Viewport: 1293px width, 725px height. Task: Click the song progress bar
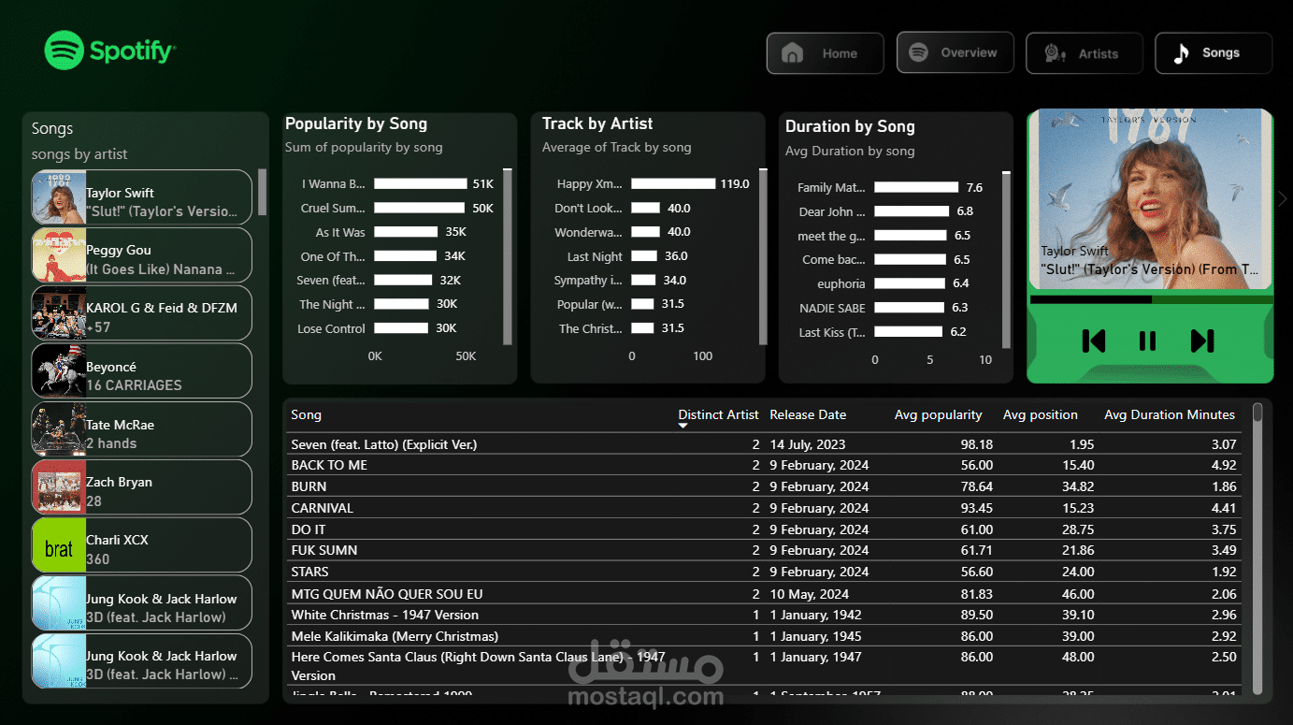[x=1151, y=299]
